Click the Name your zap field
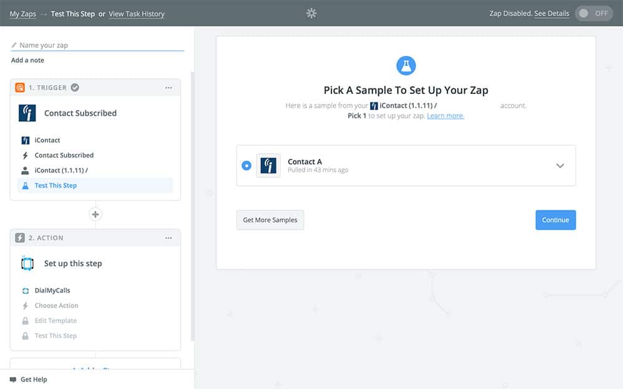The width and height of the screenshot is (623, 389). pos(100,45)
